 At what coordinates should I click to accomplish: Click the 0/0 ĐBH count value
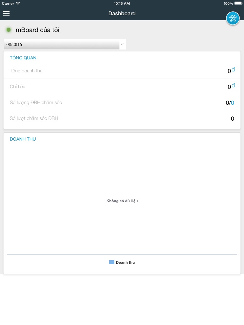tap(230, 103)
